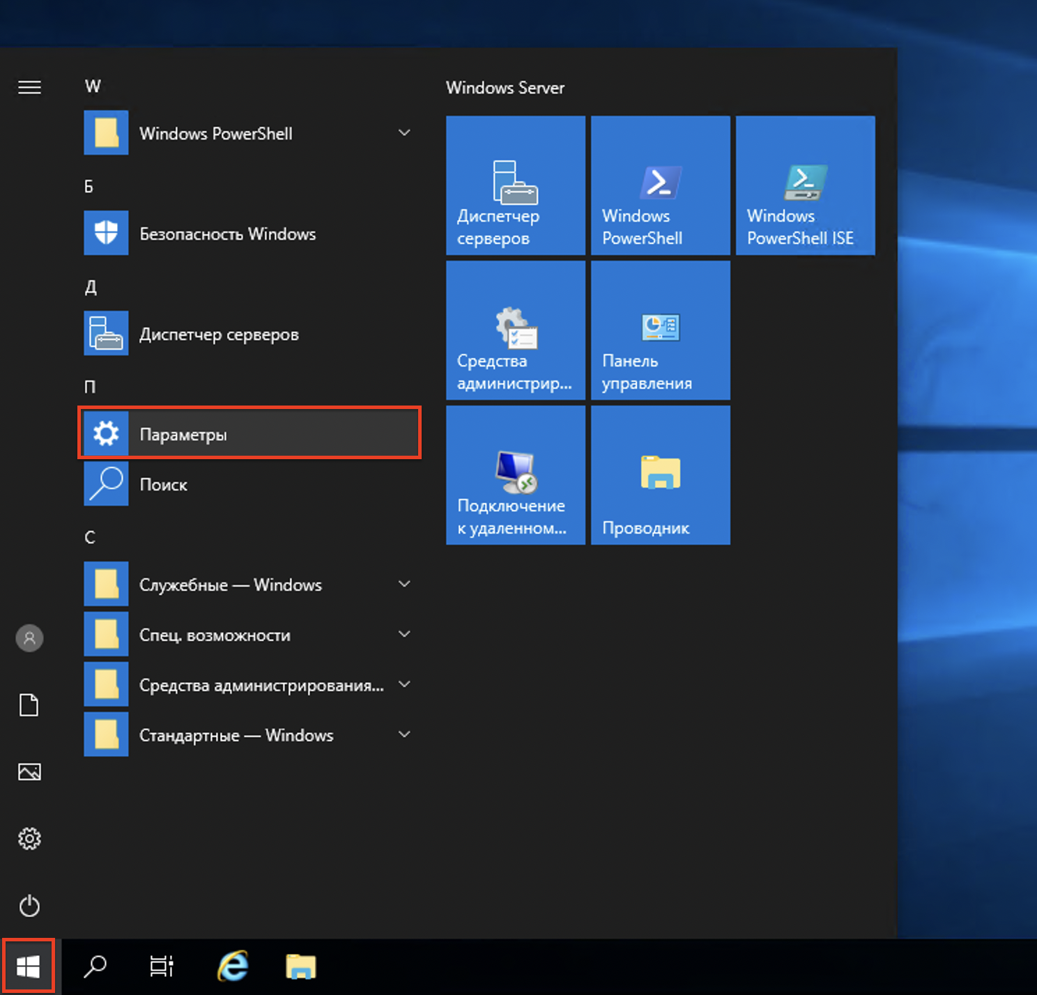Click the Windows Start button
This screenshot has width=1037, height=995.
click(28, 966)
